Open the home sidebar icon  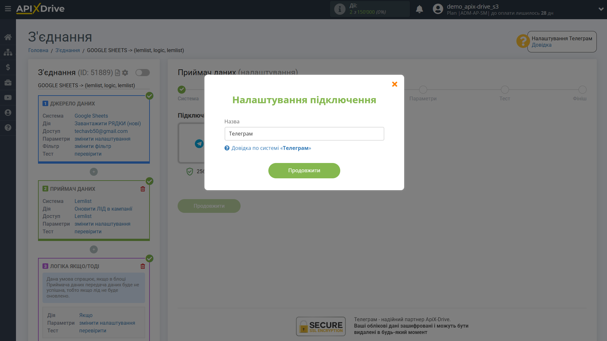coord(8,37)
